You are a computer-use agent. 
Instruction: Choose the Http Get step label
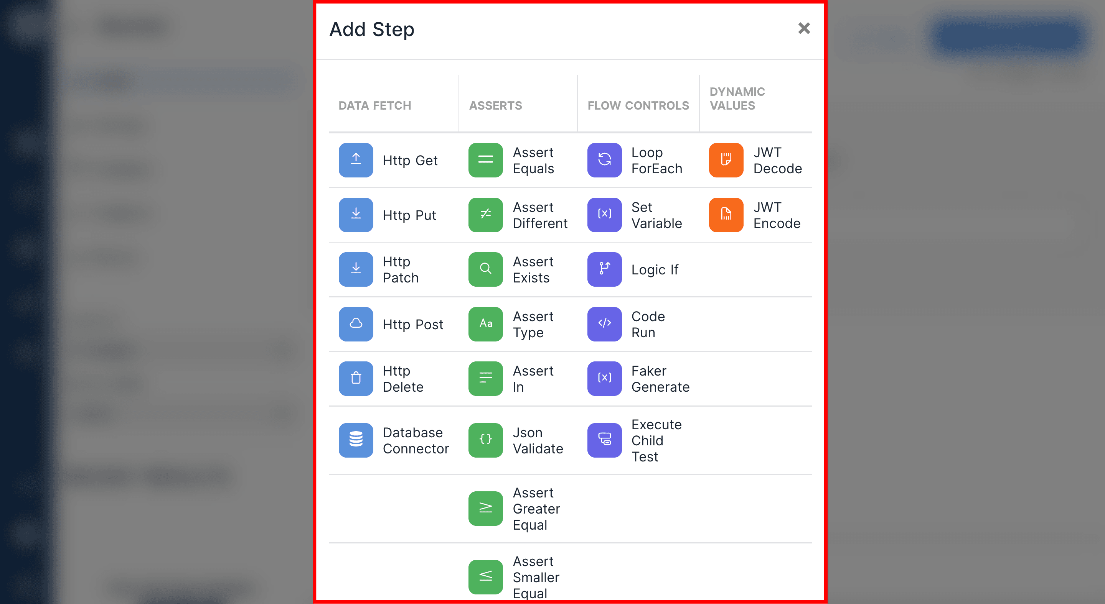[x=410, y=160]
